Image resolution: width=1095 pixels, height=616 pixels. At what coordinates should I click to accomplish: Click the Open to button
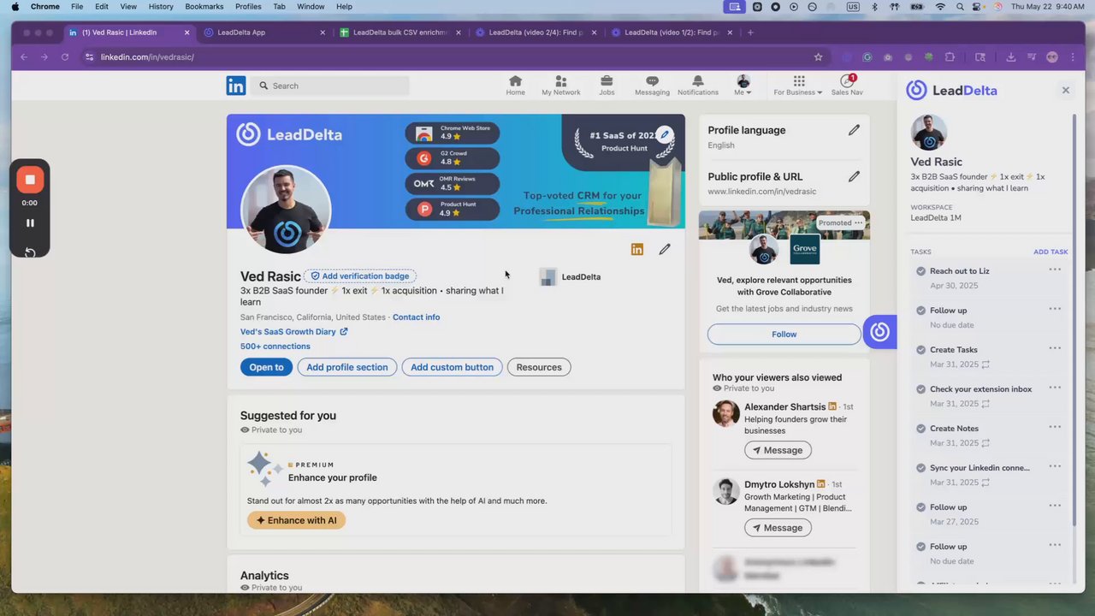pos(266,367)
